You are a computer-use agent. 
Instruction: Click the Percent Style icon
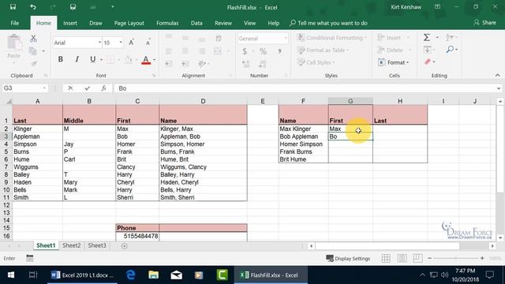coord(263,51)
